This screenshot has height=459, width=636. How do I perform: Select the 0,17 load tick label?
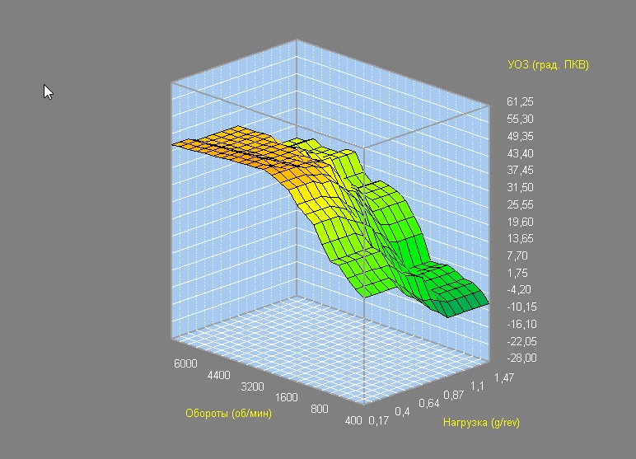point(380,422)
